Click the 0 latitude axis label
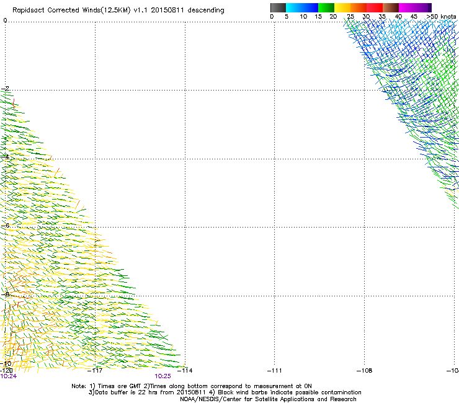 click(5, 20)
